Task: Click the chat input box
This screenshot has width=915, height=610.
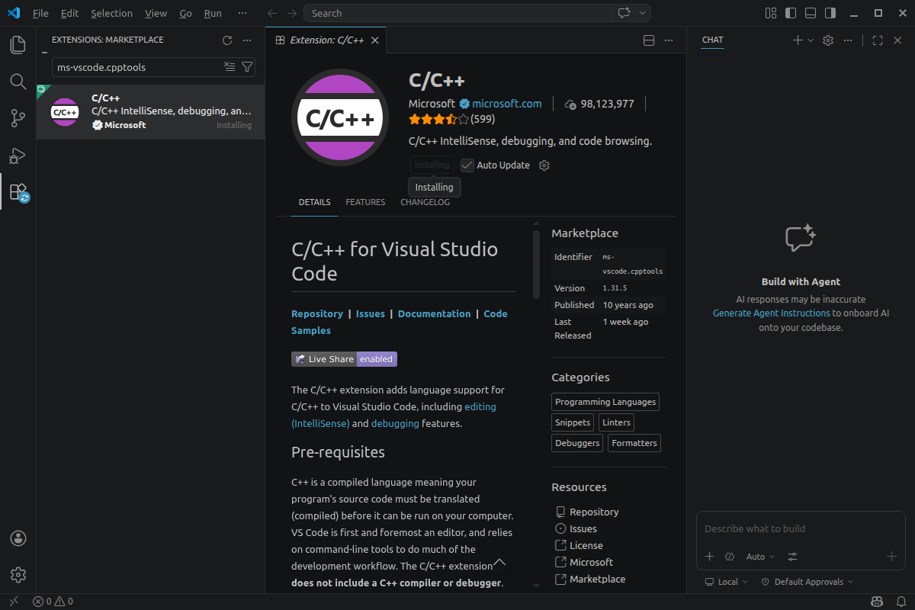Action: [801, 529]
